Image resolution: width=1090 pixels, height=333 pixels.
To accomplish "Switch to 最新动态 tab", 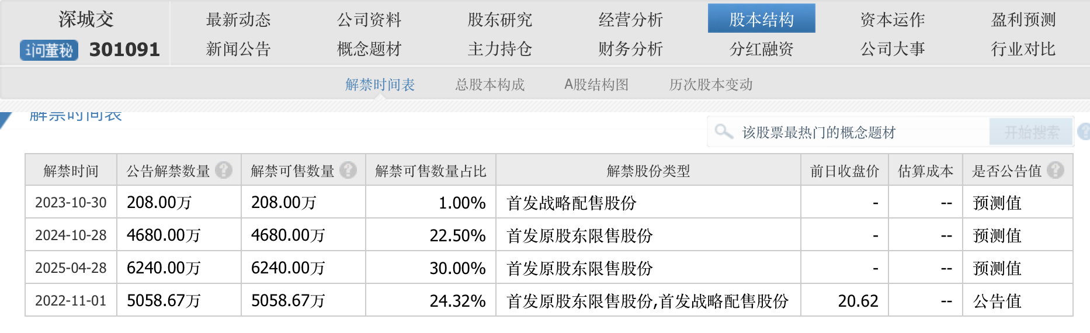I will click(x=238, y=20).
